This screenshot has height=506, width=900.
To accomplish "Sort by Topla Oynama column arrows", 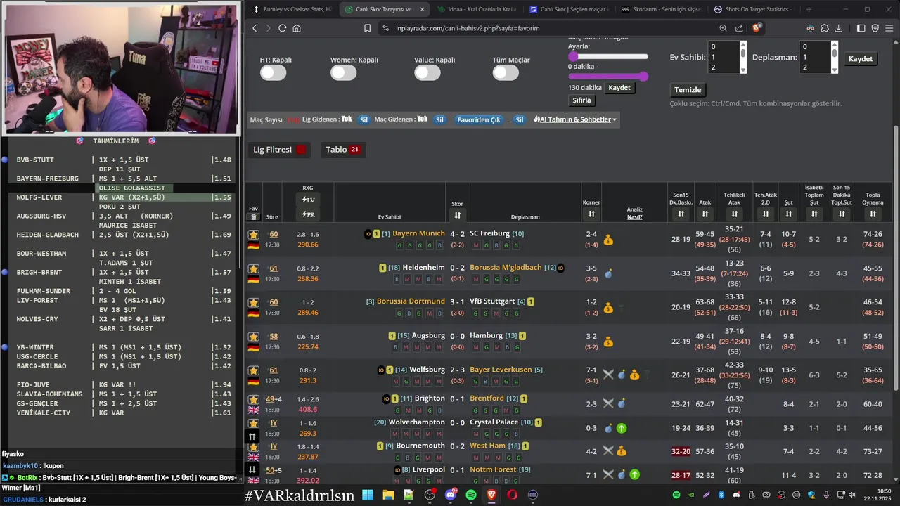I will point(873,214).
